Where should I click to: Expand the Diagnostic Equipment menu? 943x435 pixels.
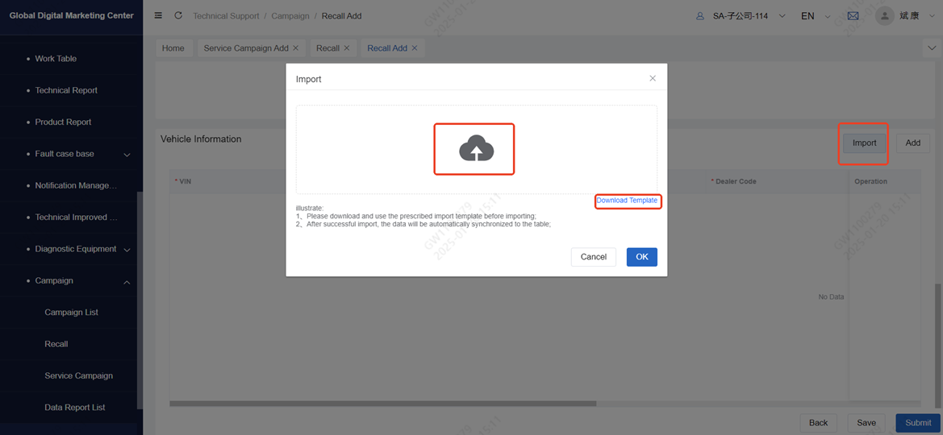tap(127, 250)
